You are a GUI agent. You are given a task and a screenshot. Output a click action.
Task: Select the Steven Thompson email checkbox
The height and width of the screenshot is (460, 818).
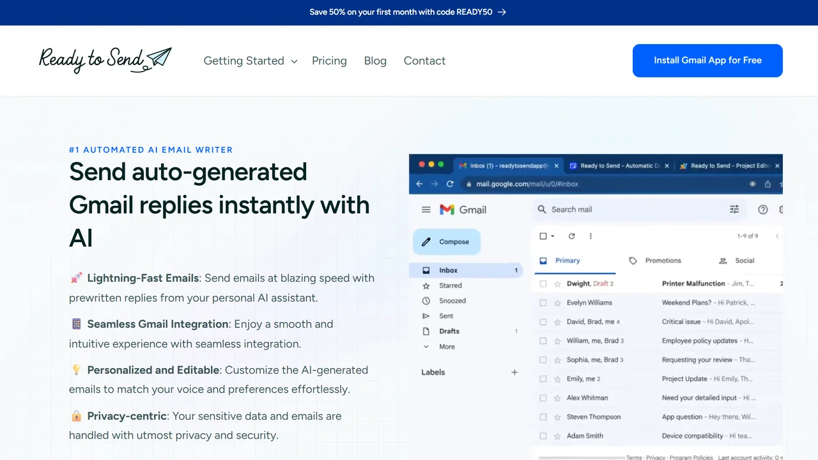pyautogui.click(x=543, y=417)
